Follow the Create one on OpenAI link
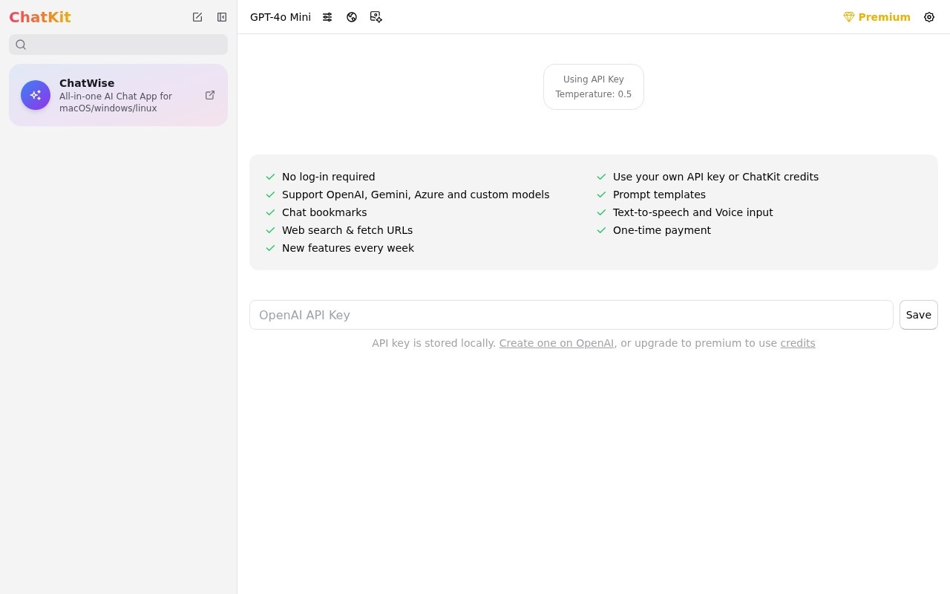The image size is (950, 594). pos(557,343)
